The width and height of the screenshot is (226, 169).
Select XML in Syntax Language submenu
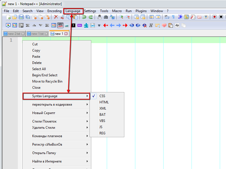pos(107,108)
